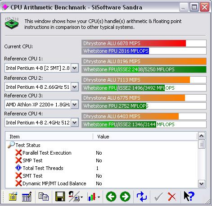Open dropdown arrow next to chart icon
This screenshot has width=212, height=206.
point(99,197)
